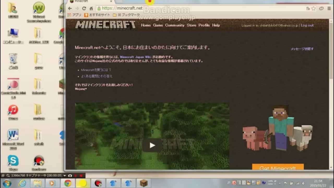334x188 pixels.
Task: Click the Bandicam camera screenshot icon
Action: click(70, 175)
